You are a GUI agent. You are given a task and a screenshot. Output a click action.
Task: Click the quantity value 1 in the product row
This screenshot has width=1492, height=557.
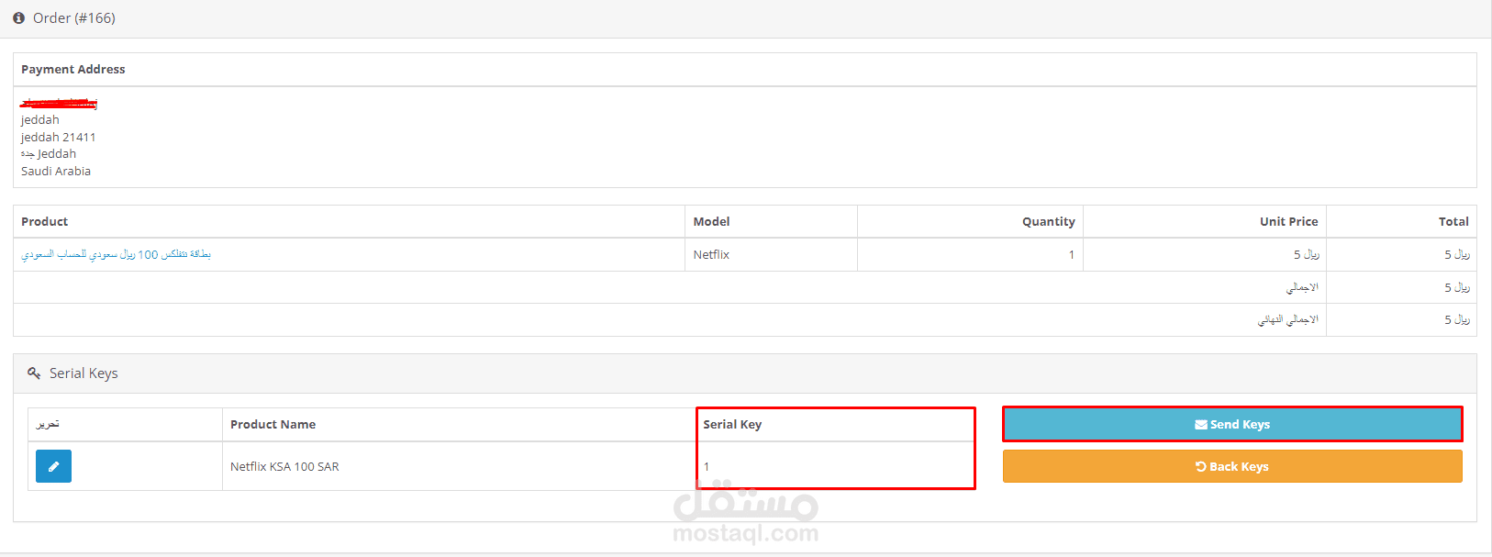tap(1072, 254)
